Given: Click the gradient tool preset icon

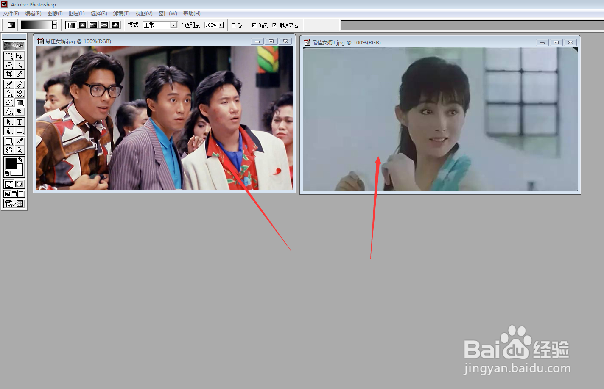Looking at the screenshot, I should 11,25.
